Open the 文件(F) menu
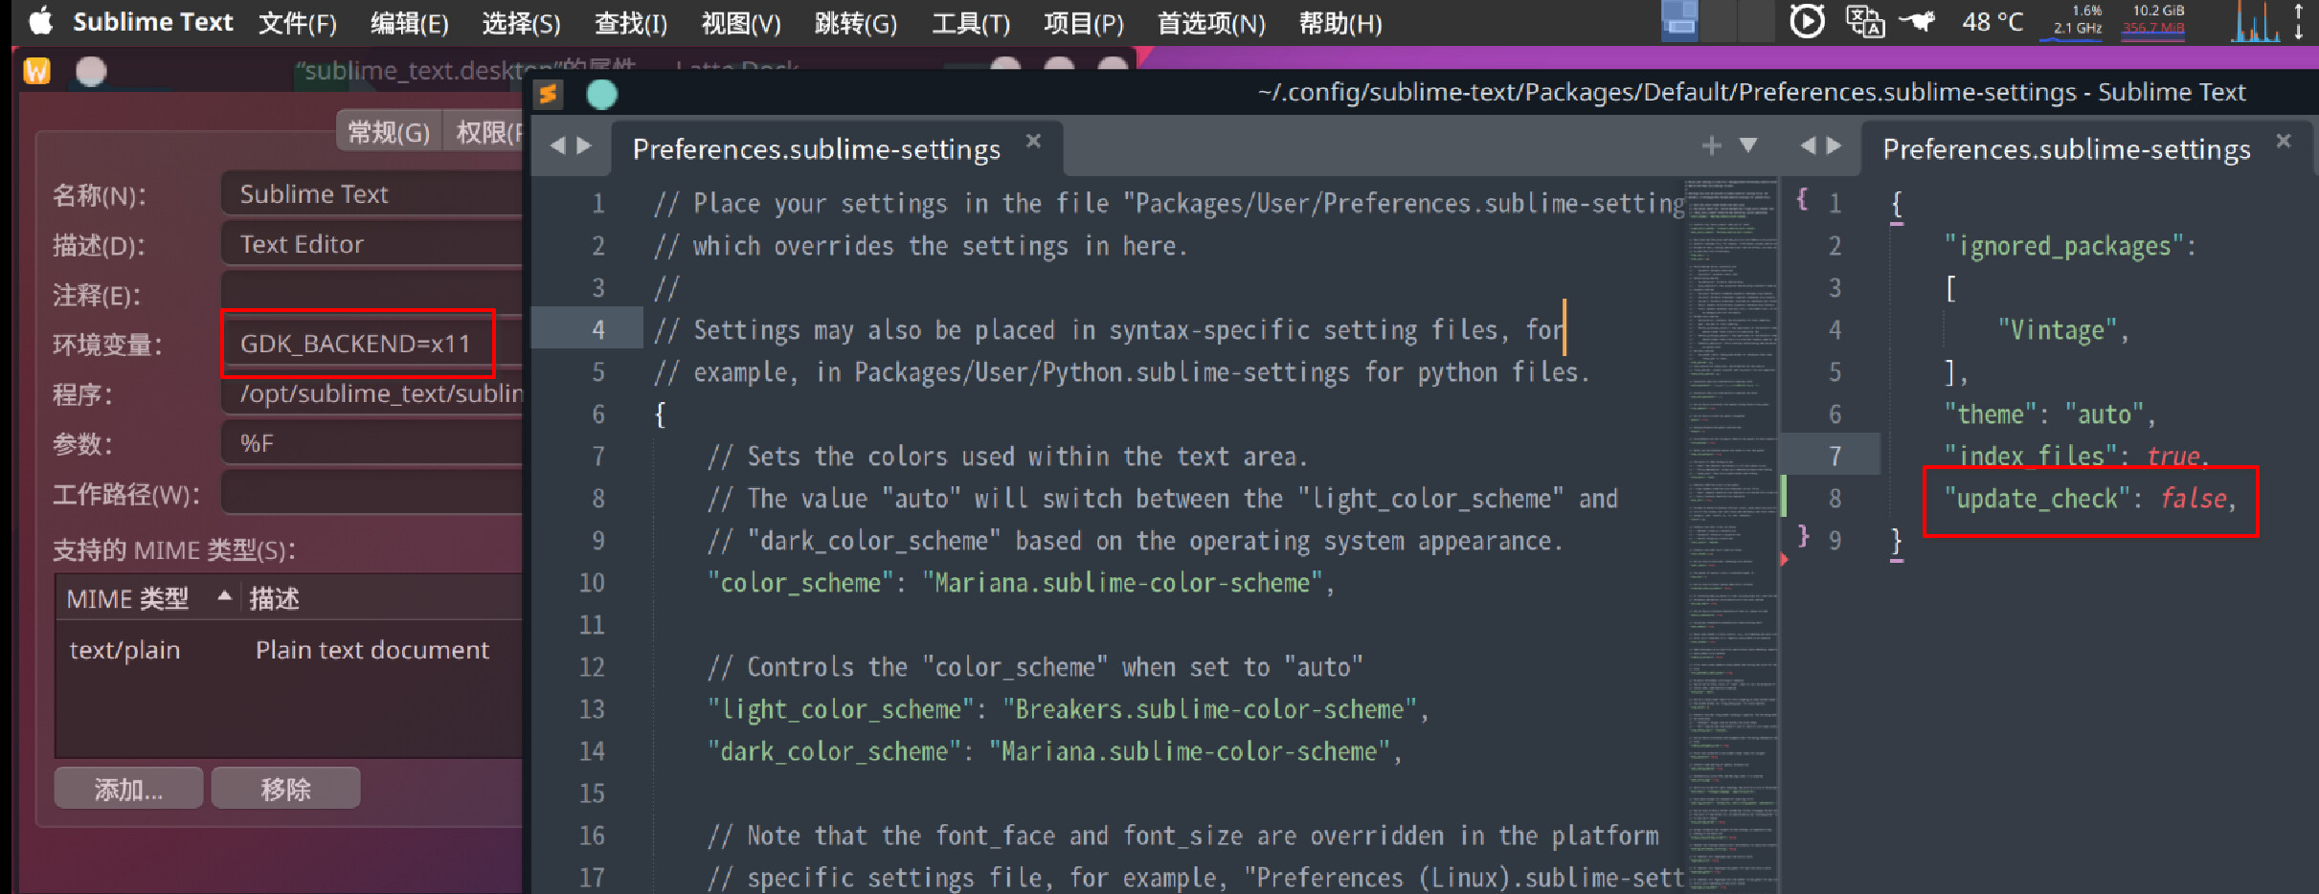This screenshot has height=894, width=2319. pyautogui.click(x=298, y=23)
